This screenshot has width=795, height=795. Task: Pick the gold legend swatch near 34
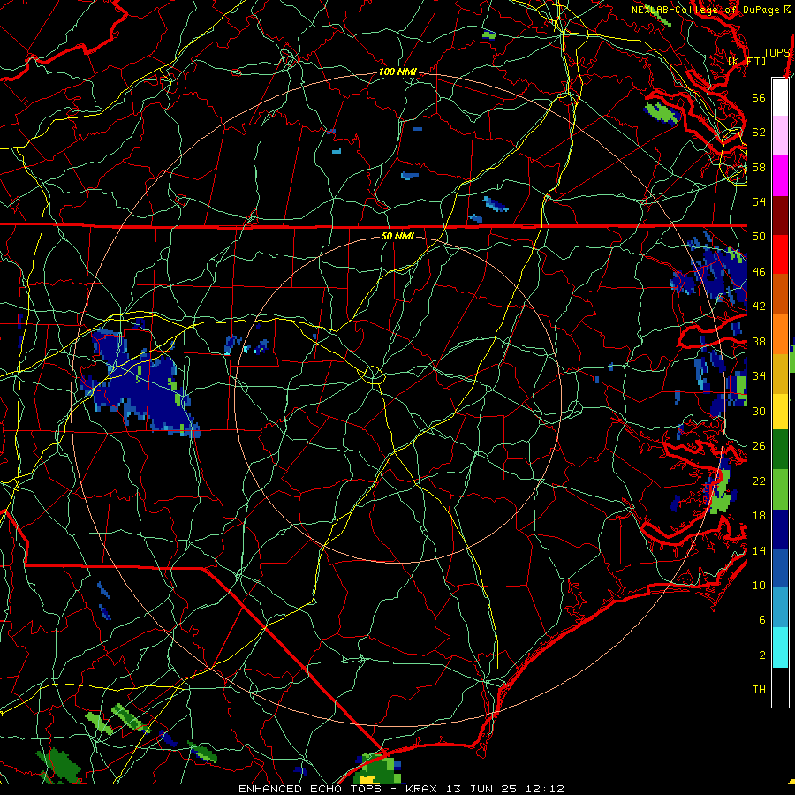(780, 374)
